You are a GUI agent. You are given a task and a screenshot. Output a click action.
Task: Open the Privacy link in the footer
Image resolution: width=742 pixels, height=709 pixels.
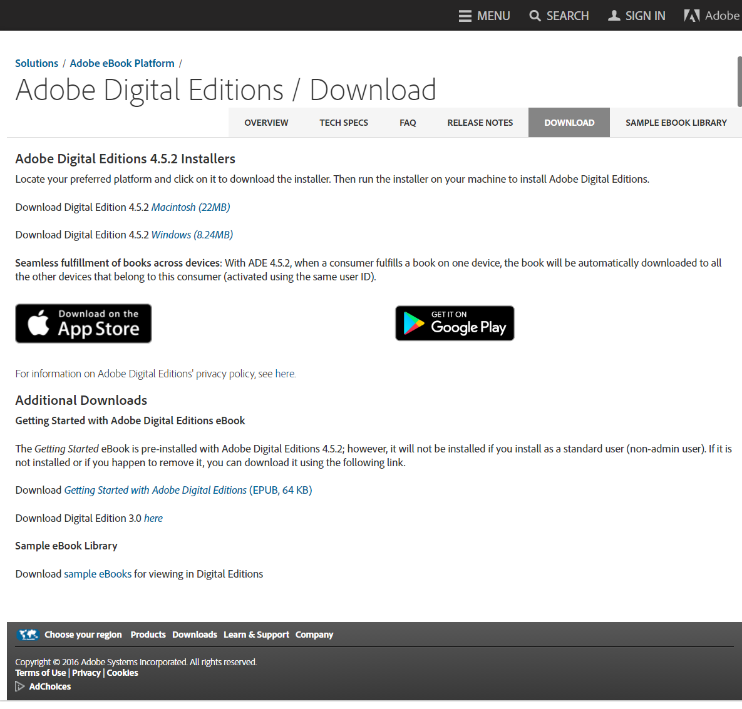pyautogui.click(x=86, y=672)
